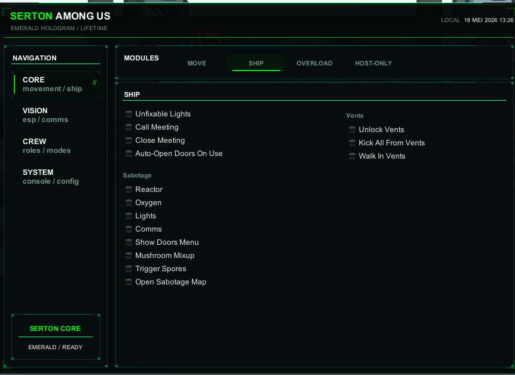This screenshot has width=515, height=375.
Task: Toggle the Comms sabotage checkbox
Action: tap(128, 229)
